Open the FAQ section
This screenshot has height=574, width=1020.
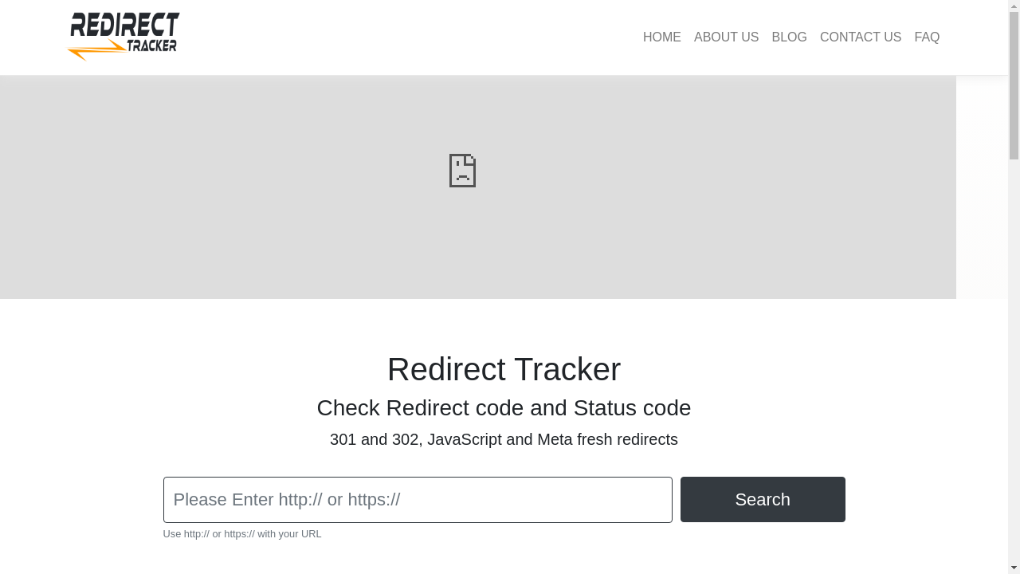tap(927, 37)
